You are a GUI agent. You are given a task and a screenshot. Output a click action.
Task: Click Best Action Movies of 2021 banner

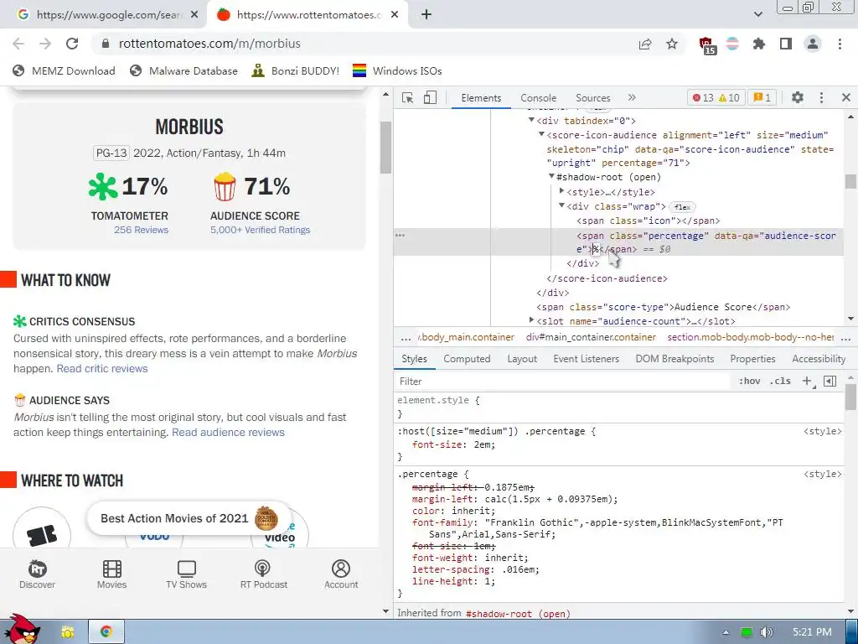point(189,518)
